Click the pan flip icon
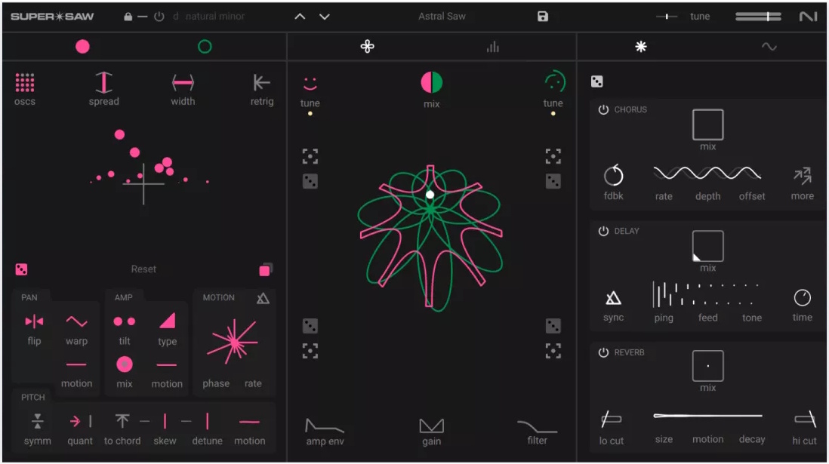This screenshot has height=464, width=829. (35, 321)
